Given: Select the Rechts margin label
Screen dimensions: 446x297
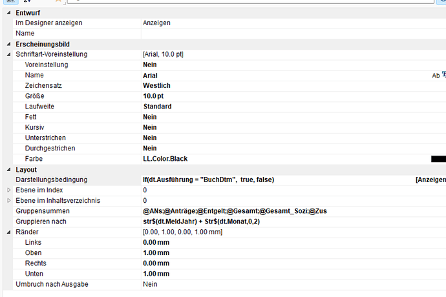Looking at the screenshot, I should click(x=36, y=263).
